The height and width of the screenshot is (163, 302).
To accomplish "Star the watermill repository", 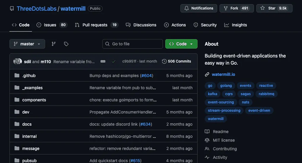I will (274, 8).
